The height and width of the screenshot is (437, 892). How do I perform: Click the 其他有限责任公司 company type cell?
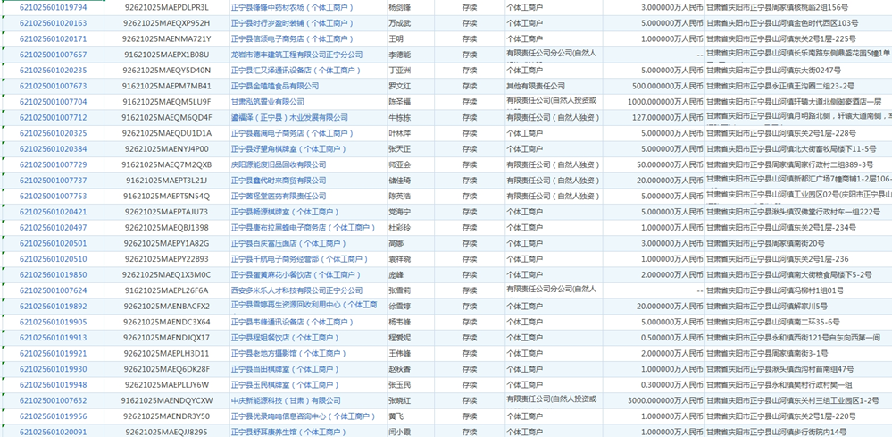click(536, 86)
